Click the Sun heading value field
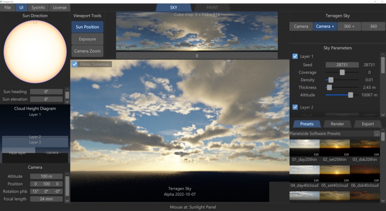 pyautogui.click(x=46, y=92)
